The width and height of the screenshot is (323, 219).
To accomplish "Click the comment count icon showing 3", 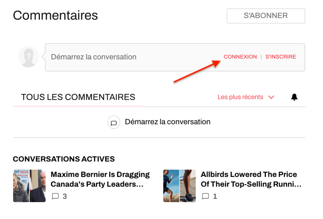I will pos(55,196).
